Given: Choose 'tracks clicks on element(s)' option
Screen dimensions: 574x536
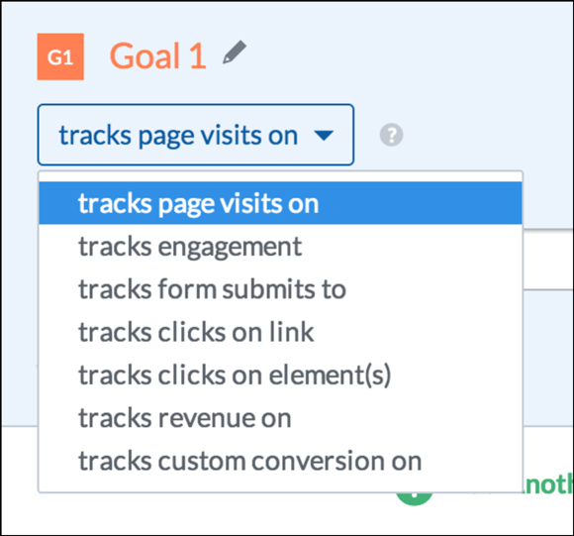Looking at the screenshot, I should click(x=280, y=375).
